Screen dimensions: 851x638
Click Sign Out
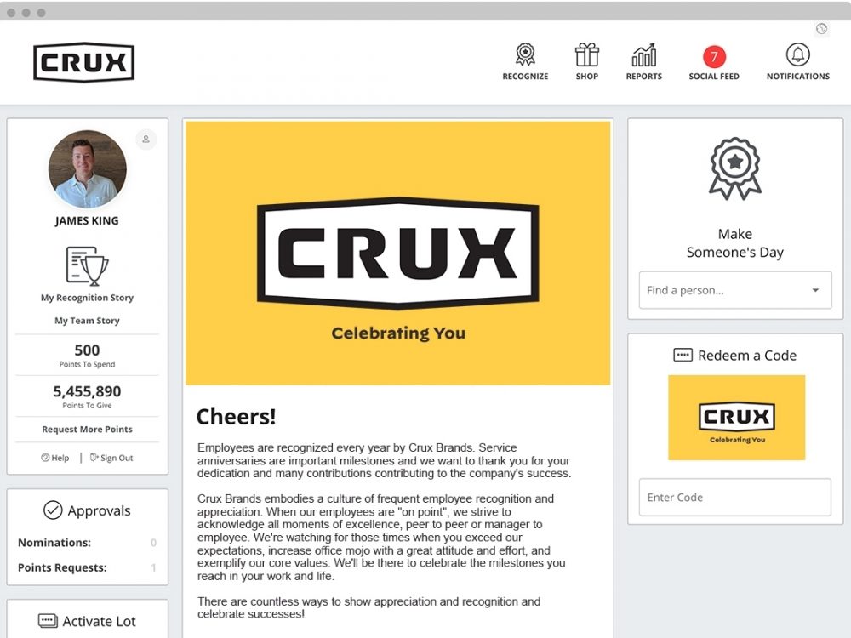point(111,458)
